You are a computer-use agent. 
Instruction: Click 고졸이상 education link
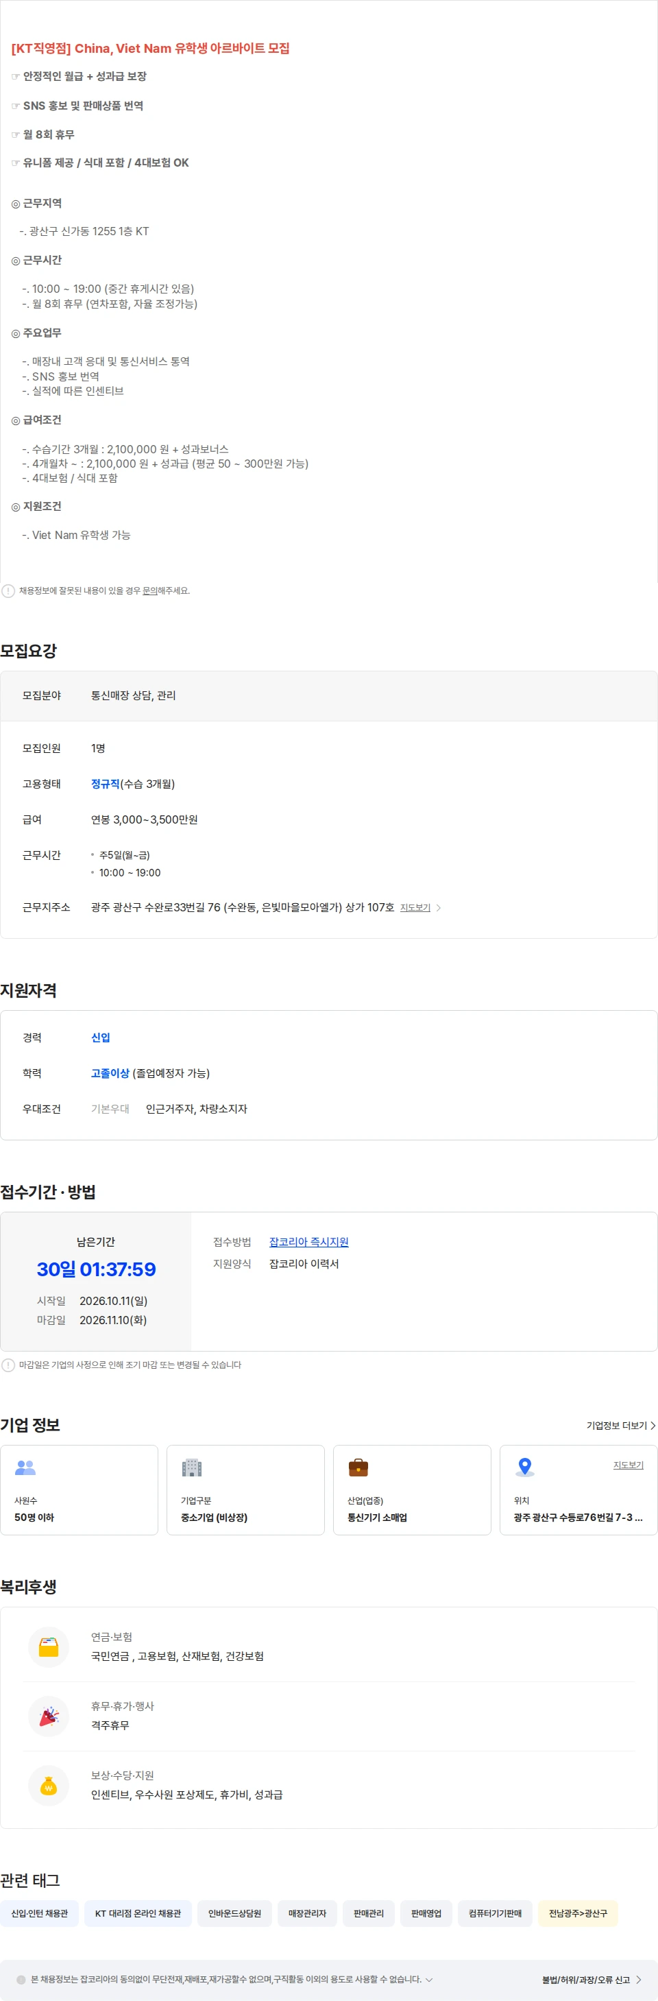tap(110, 1073)
